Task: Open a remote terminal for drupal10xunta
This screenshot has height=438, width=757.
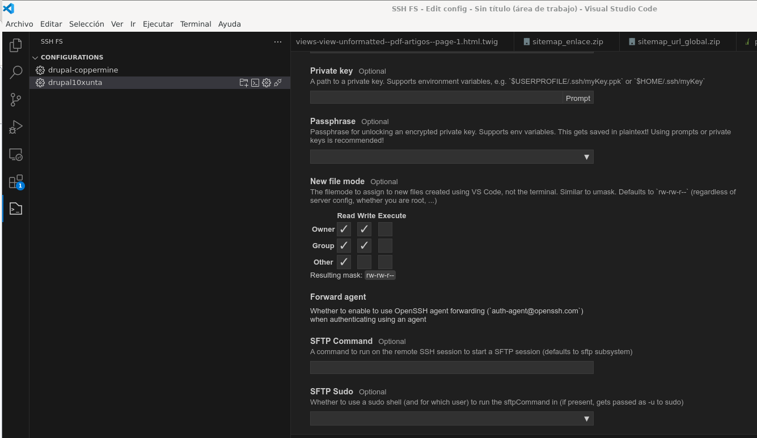Action: tap(255, 83)
